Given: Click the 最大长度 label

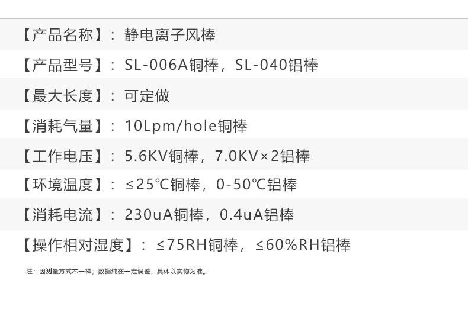Looking at the screenshot, I should coord(61,96).
